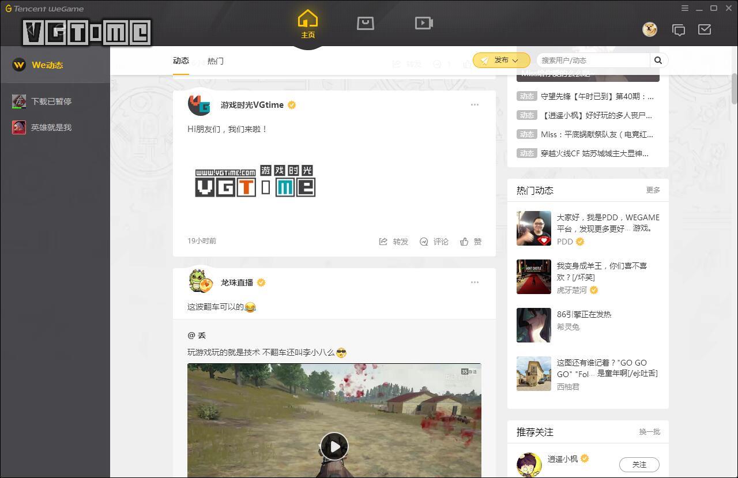Play the PUBG video in the post
Image resolution: width=738 pixels, height=478 pixels.
pyautogui.click(x=334, y=446)
